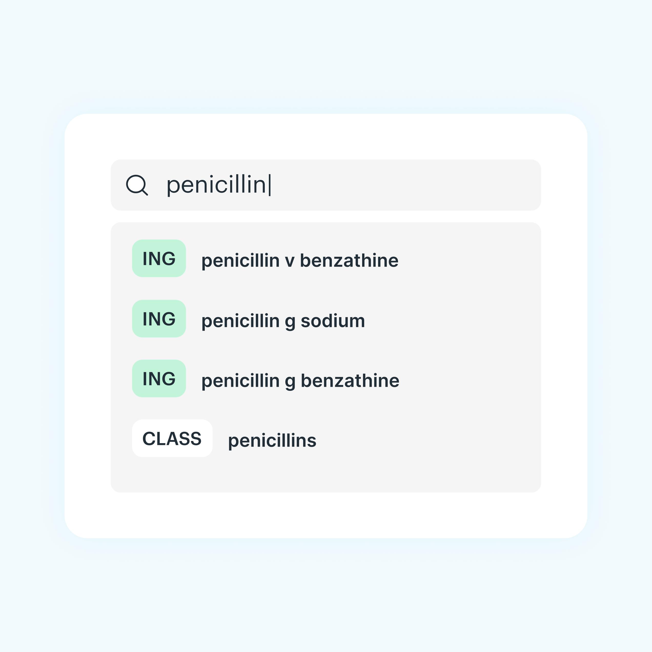Pick the penicillin g benzathine suggestion
652x652 pixels.
(300, 381)
